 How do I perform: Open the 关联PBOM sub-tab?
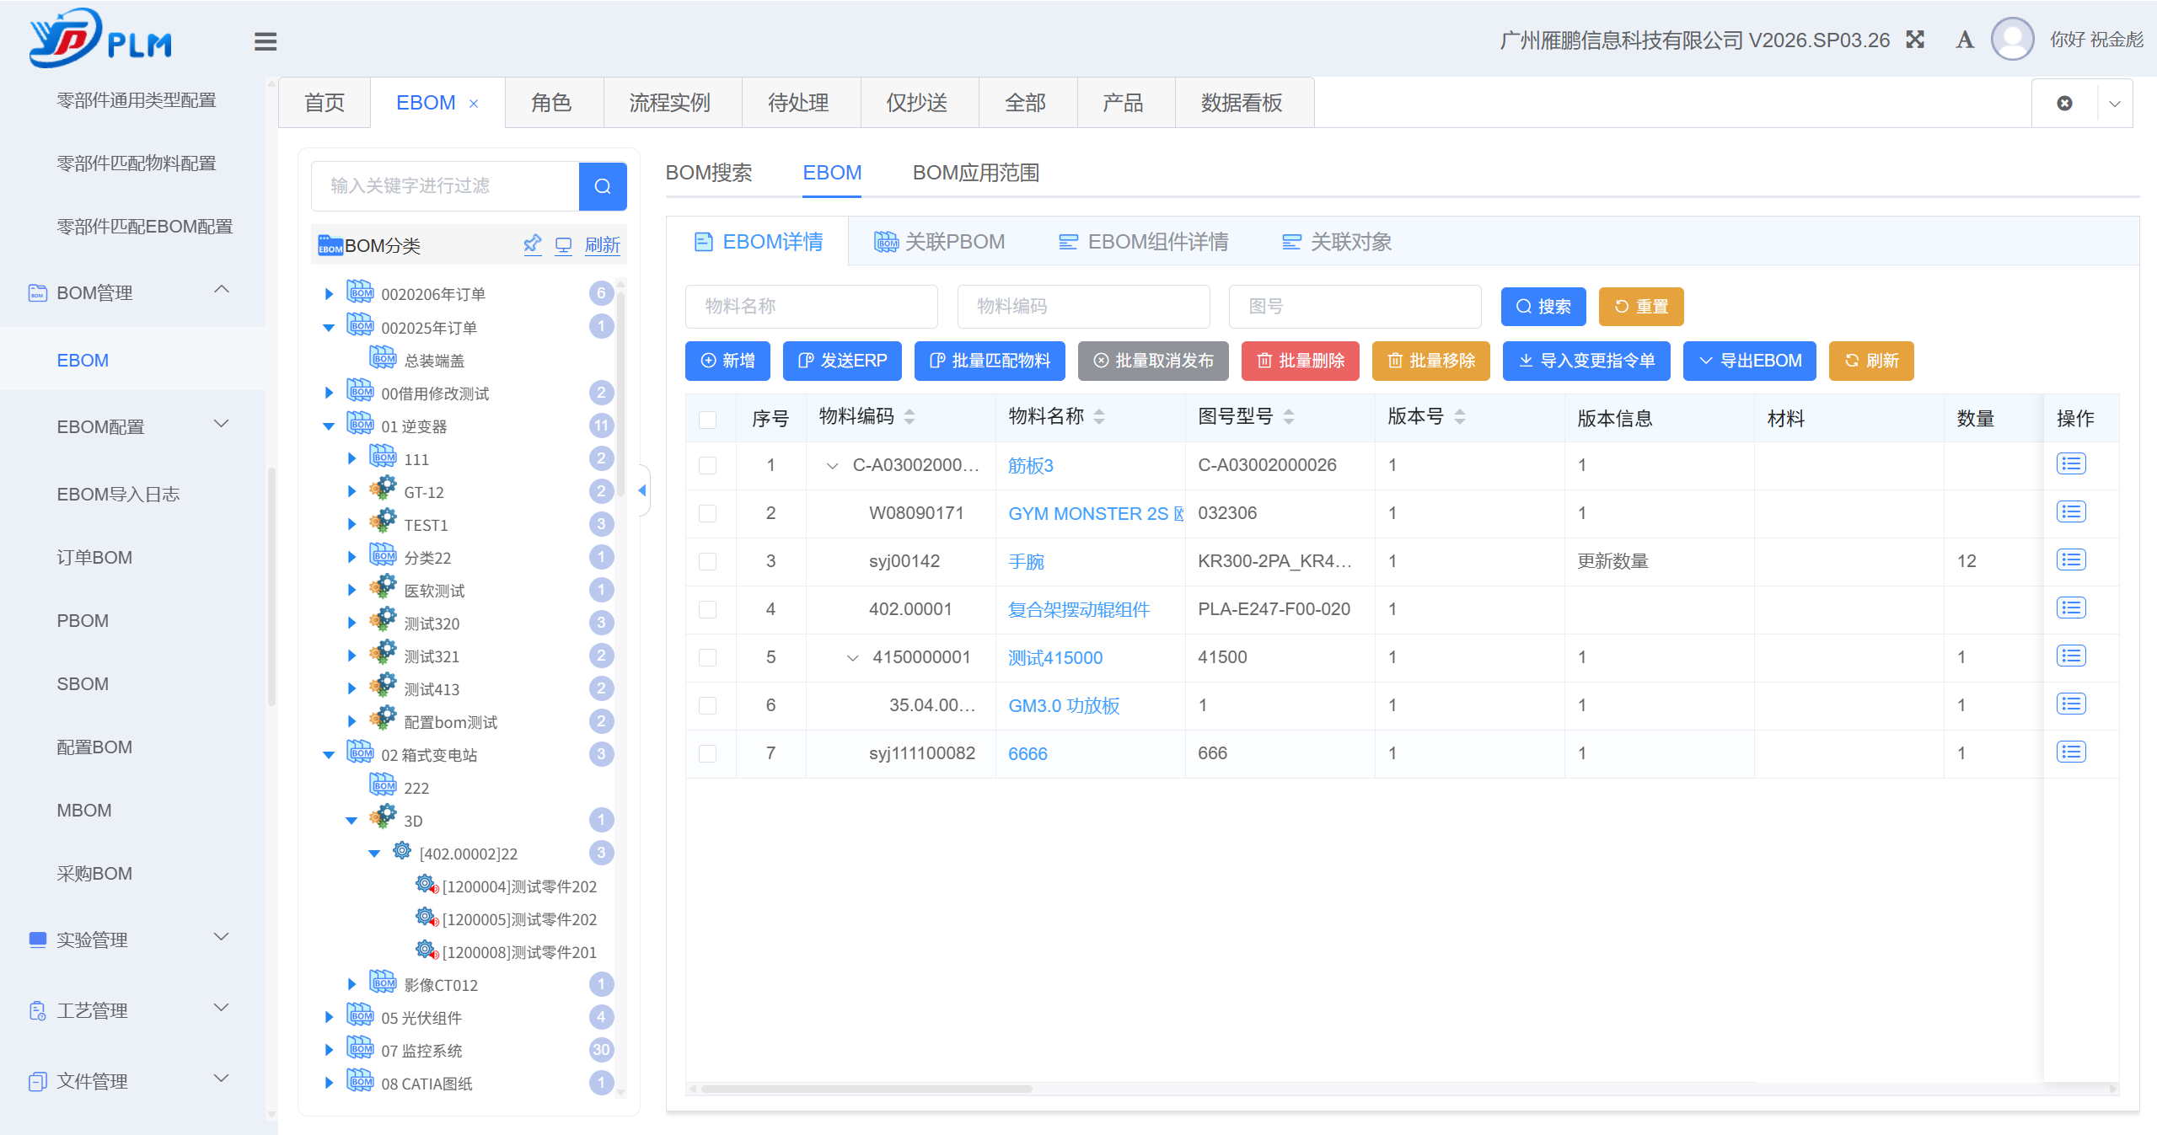(939, 242)
